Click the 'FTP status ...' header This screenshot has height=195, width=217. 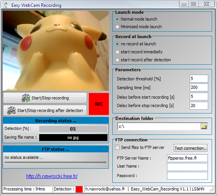click(x=56, y=149)
